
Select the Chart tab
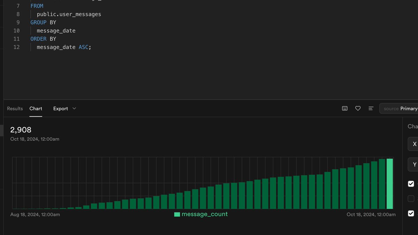(x=36, y=108)
